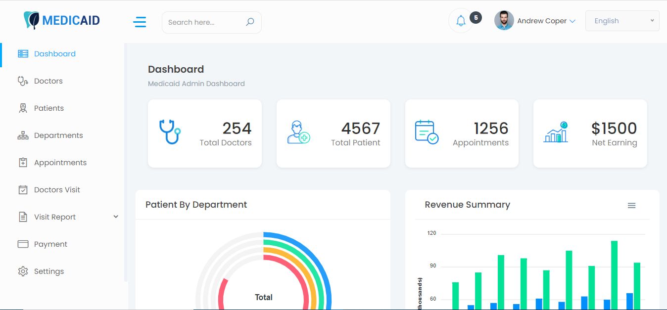Click the Patient By Department heading

coord(196,205)
